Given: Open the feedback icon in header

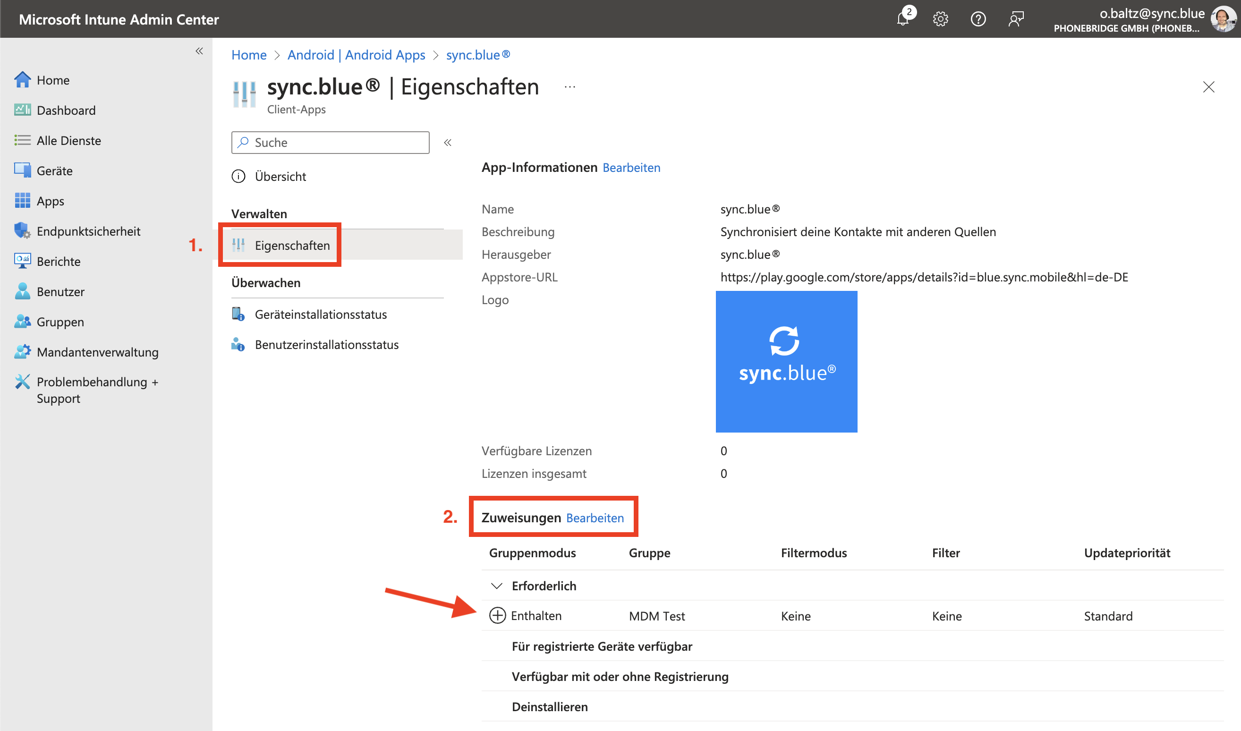Looking at the screenshot, I should (x=1016, y=19).
